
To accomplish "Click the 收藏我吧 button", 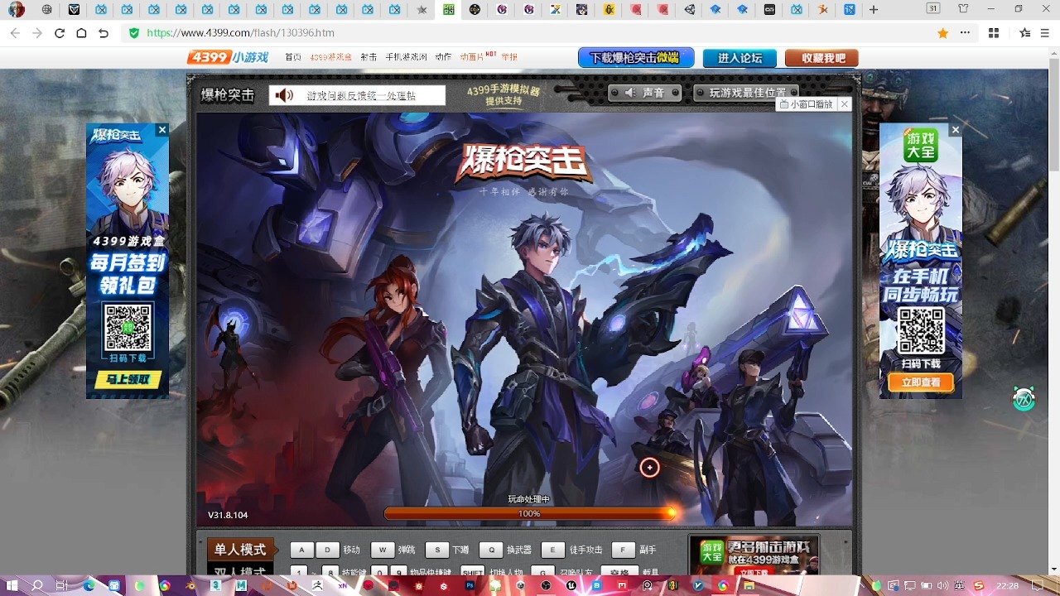I will tap(823, 58).
